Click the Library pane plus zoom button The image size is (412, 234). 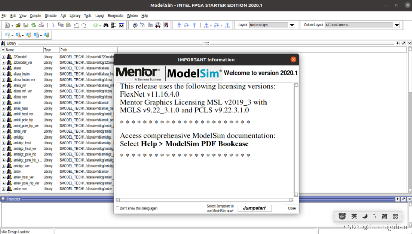pyautogui.click(x=398, y=43)
